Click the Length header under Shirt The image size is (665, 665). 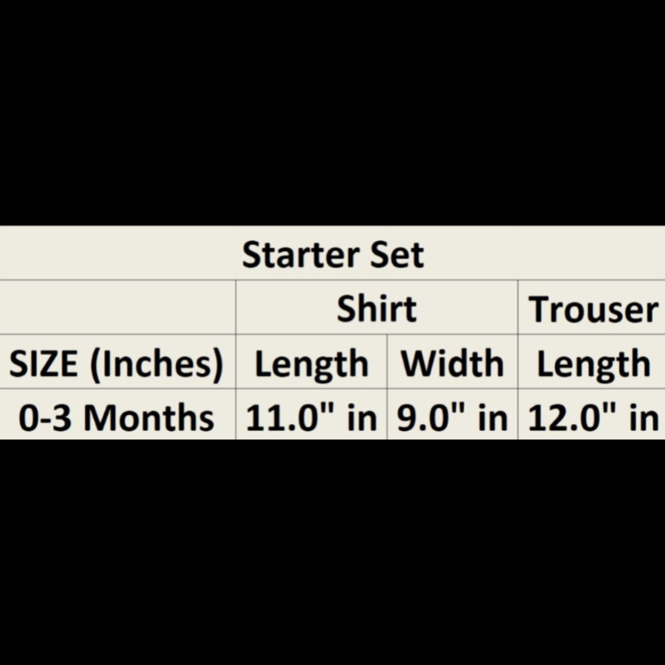311,364
